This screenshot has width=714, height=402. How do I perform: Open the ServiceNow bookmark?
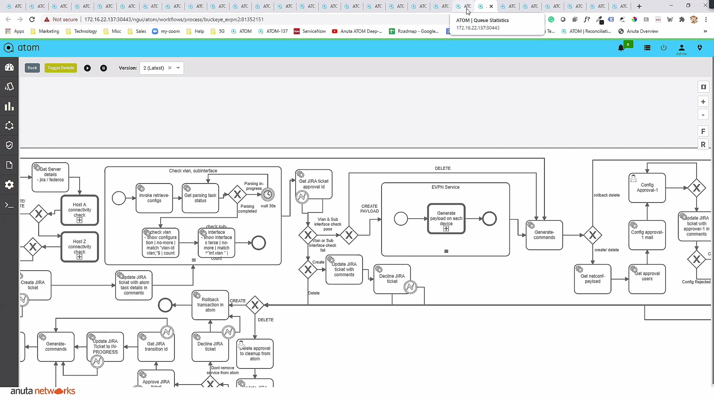tap(310, 31)
